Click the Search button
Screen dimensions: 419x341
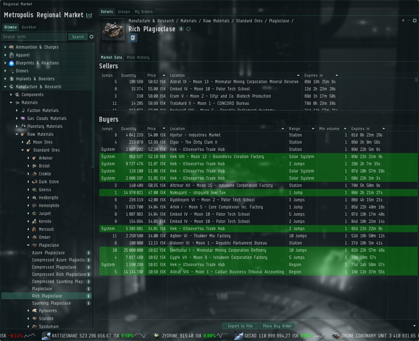tap(78, 37)
